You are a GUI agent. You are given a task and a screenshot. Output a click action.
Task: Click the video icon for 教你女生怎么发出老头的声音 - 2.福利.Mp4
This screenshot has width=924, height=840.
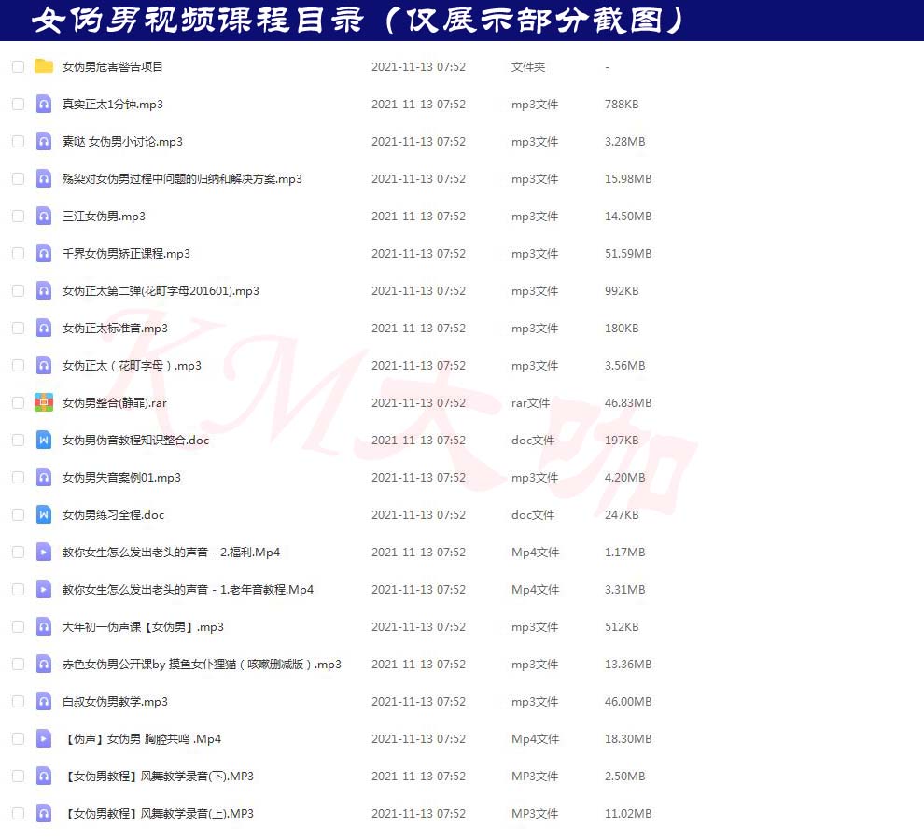click(44, 552)
